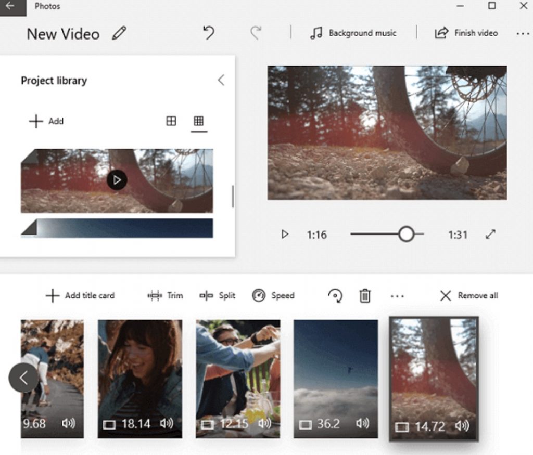The height and width of the screenshot is (455, 533).
Task: Click the pencil icon to rename New Video
Action: [x=119, y=34]
